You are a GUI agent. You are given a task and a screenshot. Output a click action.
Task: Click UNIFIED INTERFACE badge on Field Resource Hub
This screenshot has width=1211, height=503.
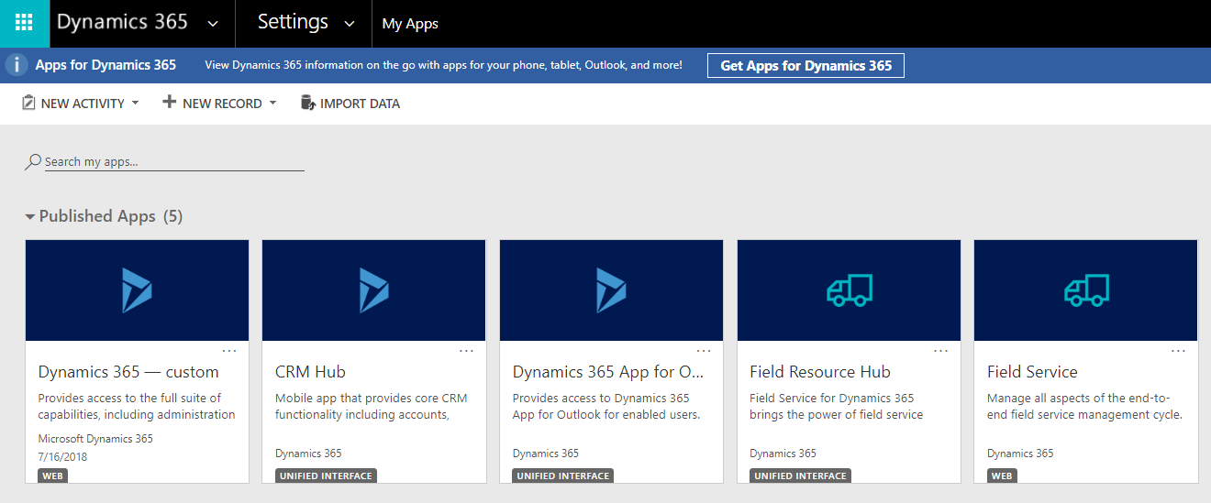801,476
